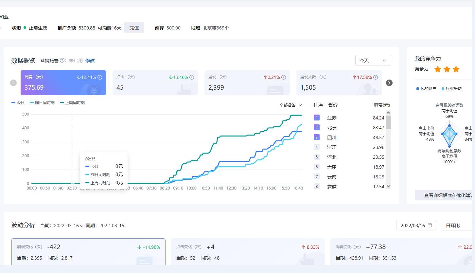Click the info icon on the 展现人数 card
The height and width of the screenshot is (273, 475).
coord(376,77)
